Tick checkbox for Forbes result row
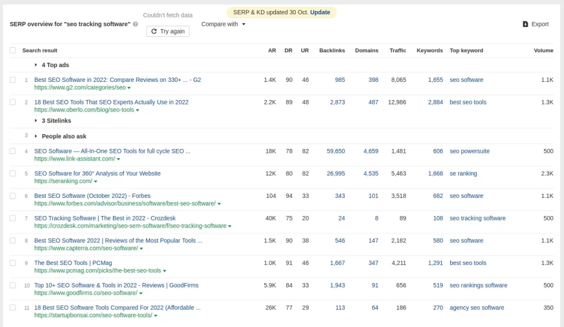The height and width of the screenshot is (327, 564). [x=13, y=196]
